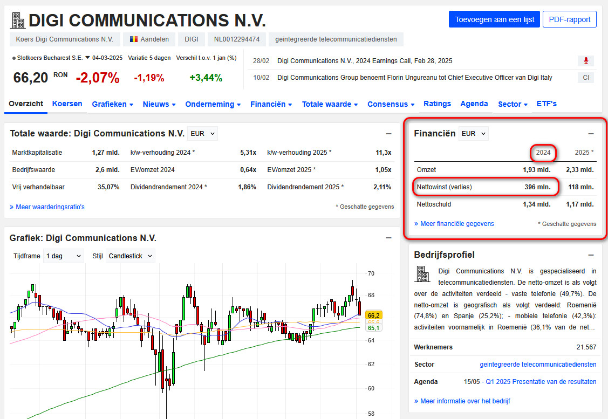The height and width of the screenshot is (419, 608).
Task: Click the DIGI ticker tag
Action: (192, 39)
